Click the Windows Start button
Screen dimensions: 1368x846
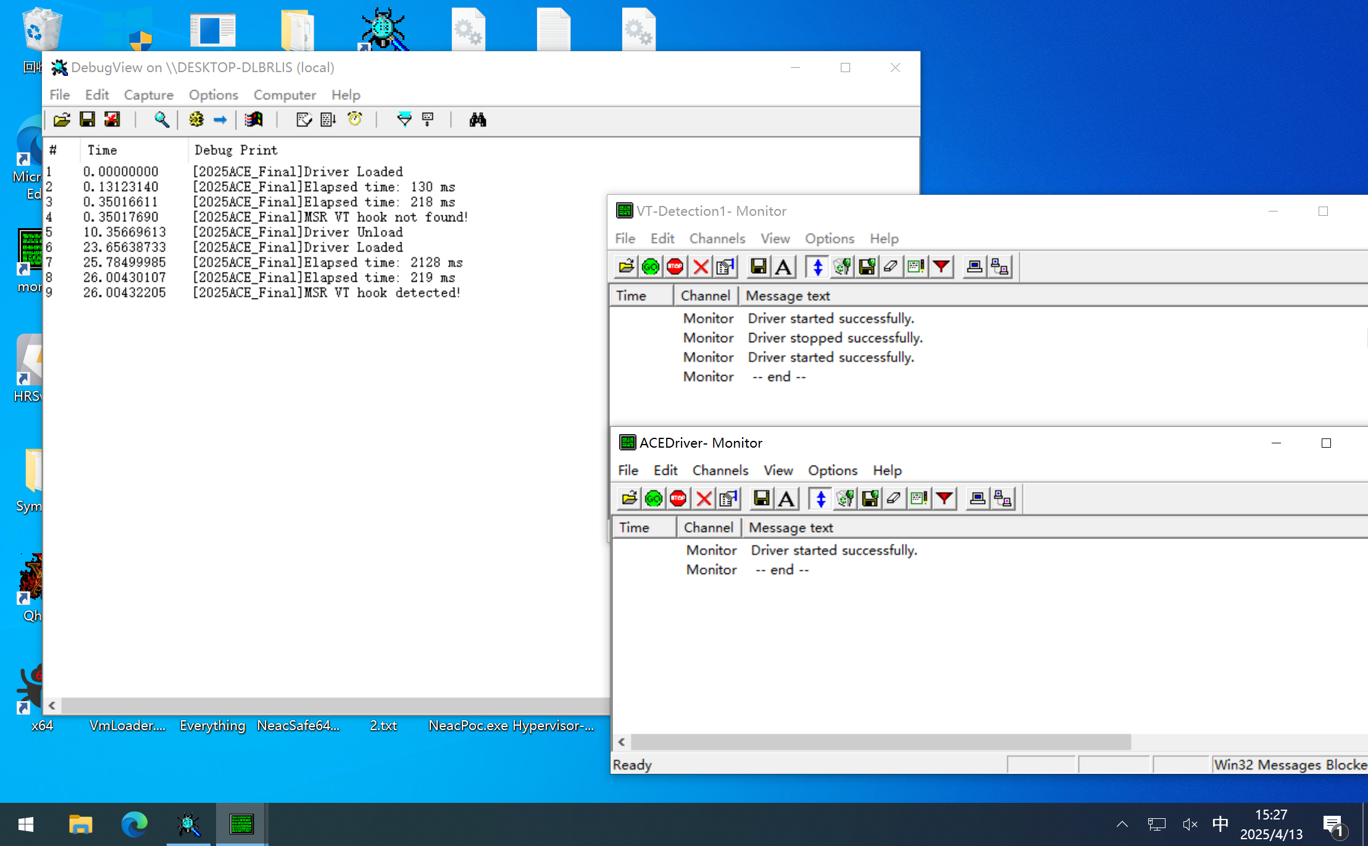26,824
